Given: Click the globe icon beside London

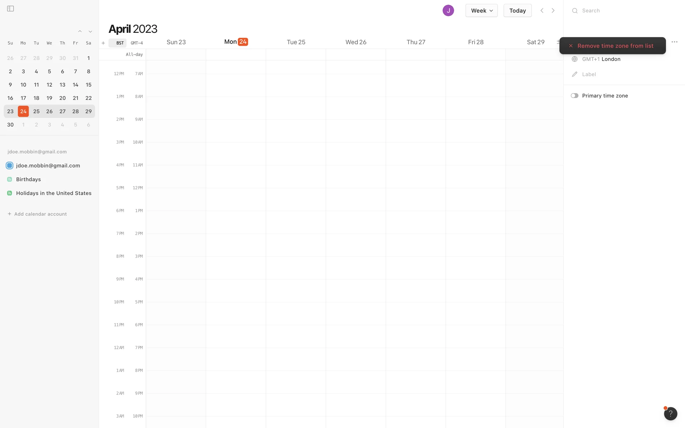Looking at the screenshot, I should coord(574,59).
